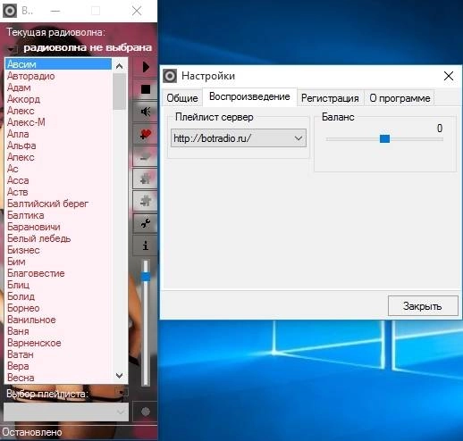Add station to favorites with red heart icon
The width and height of the screenshot is (463, 441).
tap(146, 134)
